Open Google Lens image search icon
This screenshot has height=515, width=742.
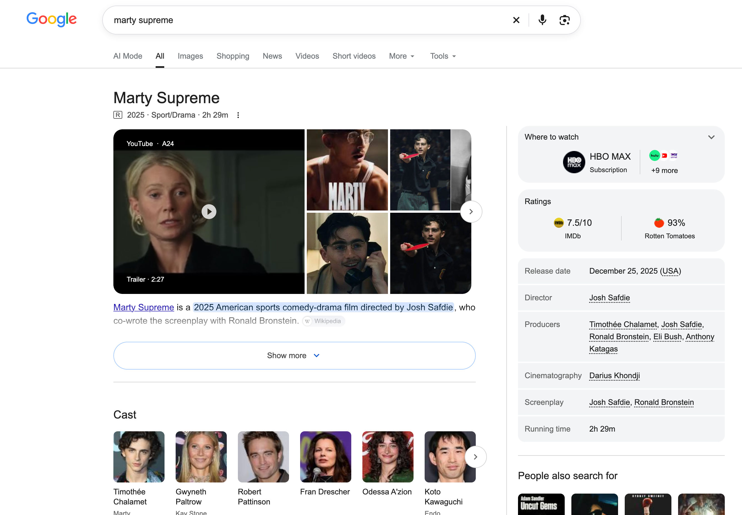tap(564, 20)
